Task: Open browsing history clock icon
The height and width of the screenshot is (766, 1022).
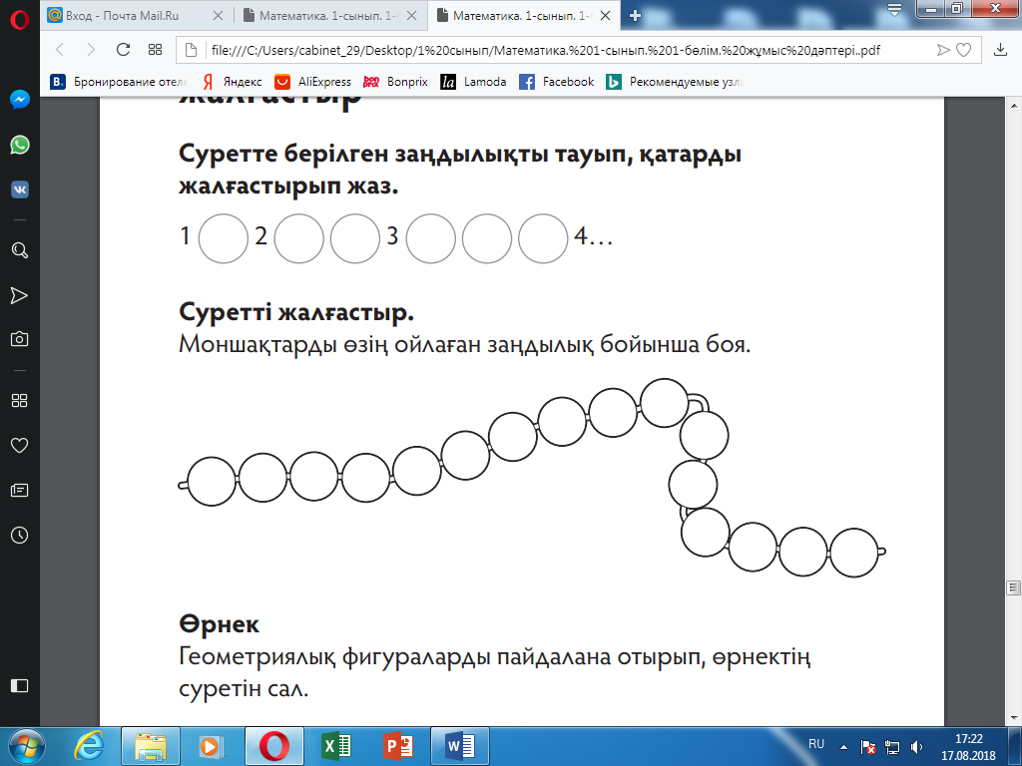Action: 20,536
